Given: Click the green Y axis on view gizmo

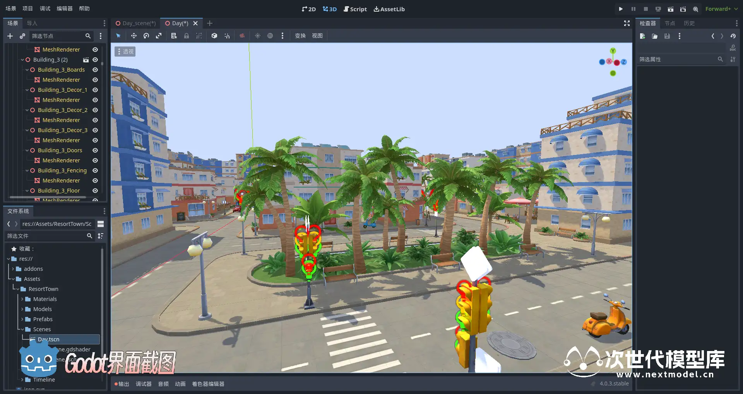Looking at the screenshot, I should [x=613, y=51].
